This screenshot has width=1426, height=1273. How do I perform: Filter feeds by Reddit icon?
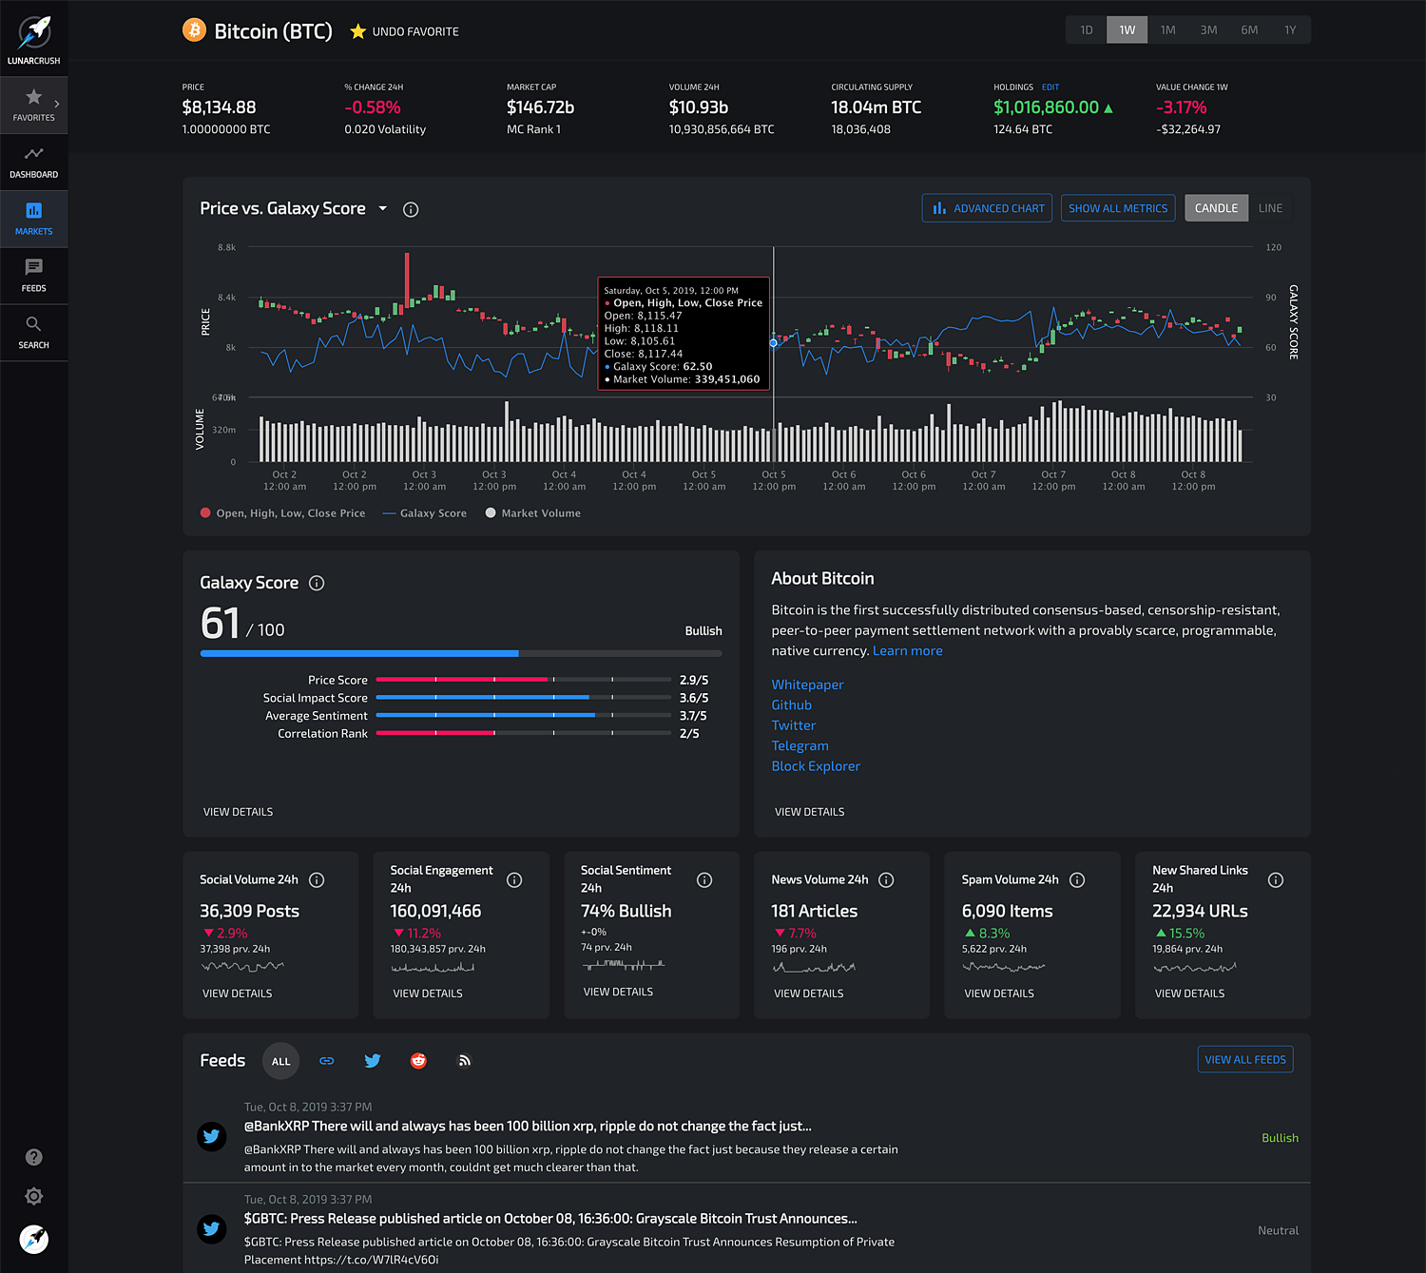click(x=418, y=1061)
